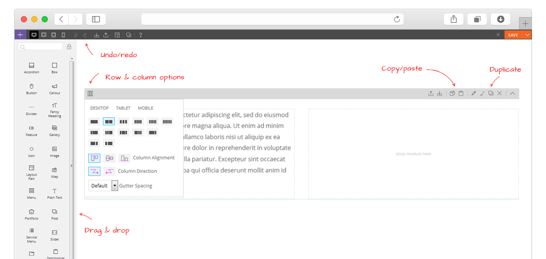Image resolution: width=546 pixels, height=259 pixels.
Task: Select the Accordion module icon
Action: 31,65
